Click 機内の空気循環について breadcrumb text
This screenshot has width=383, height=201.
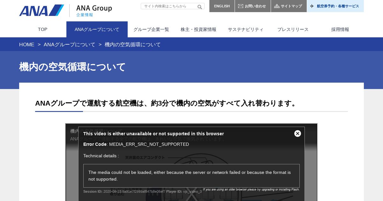pos(133,45)
